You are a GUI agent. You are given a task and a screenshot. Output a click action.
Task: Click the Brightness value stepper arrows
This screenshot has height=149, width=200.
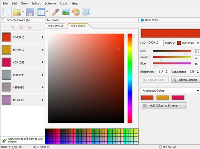[166, 72]
